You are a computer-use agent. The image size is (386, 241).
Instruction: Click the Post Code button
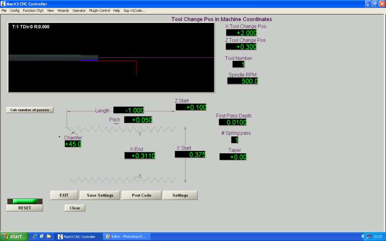pyautogui.click(x=141, y=195)
